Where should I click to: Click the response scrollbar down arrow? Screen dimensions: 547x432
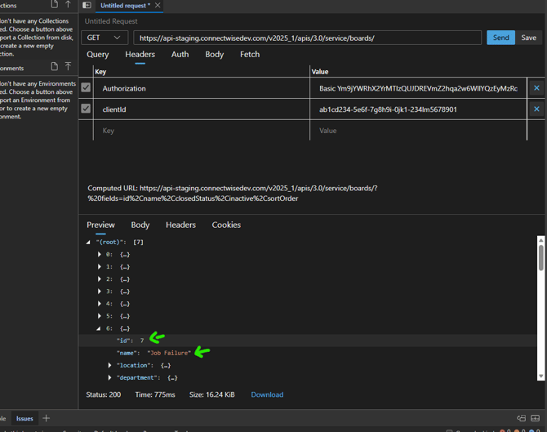coord(540,376)
